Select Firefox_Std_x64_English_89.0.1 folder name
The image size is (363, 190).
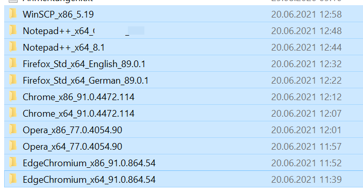84,64
